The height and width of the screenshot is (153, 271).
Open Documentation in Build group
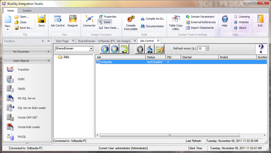[x=152, y=26]
